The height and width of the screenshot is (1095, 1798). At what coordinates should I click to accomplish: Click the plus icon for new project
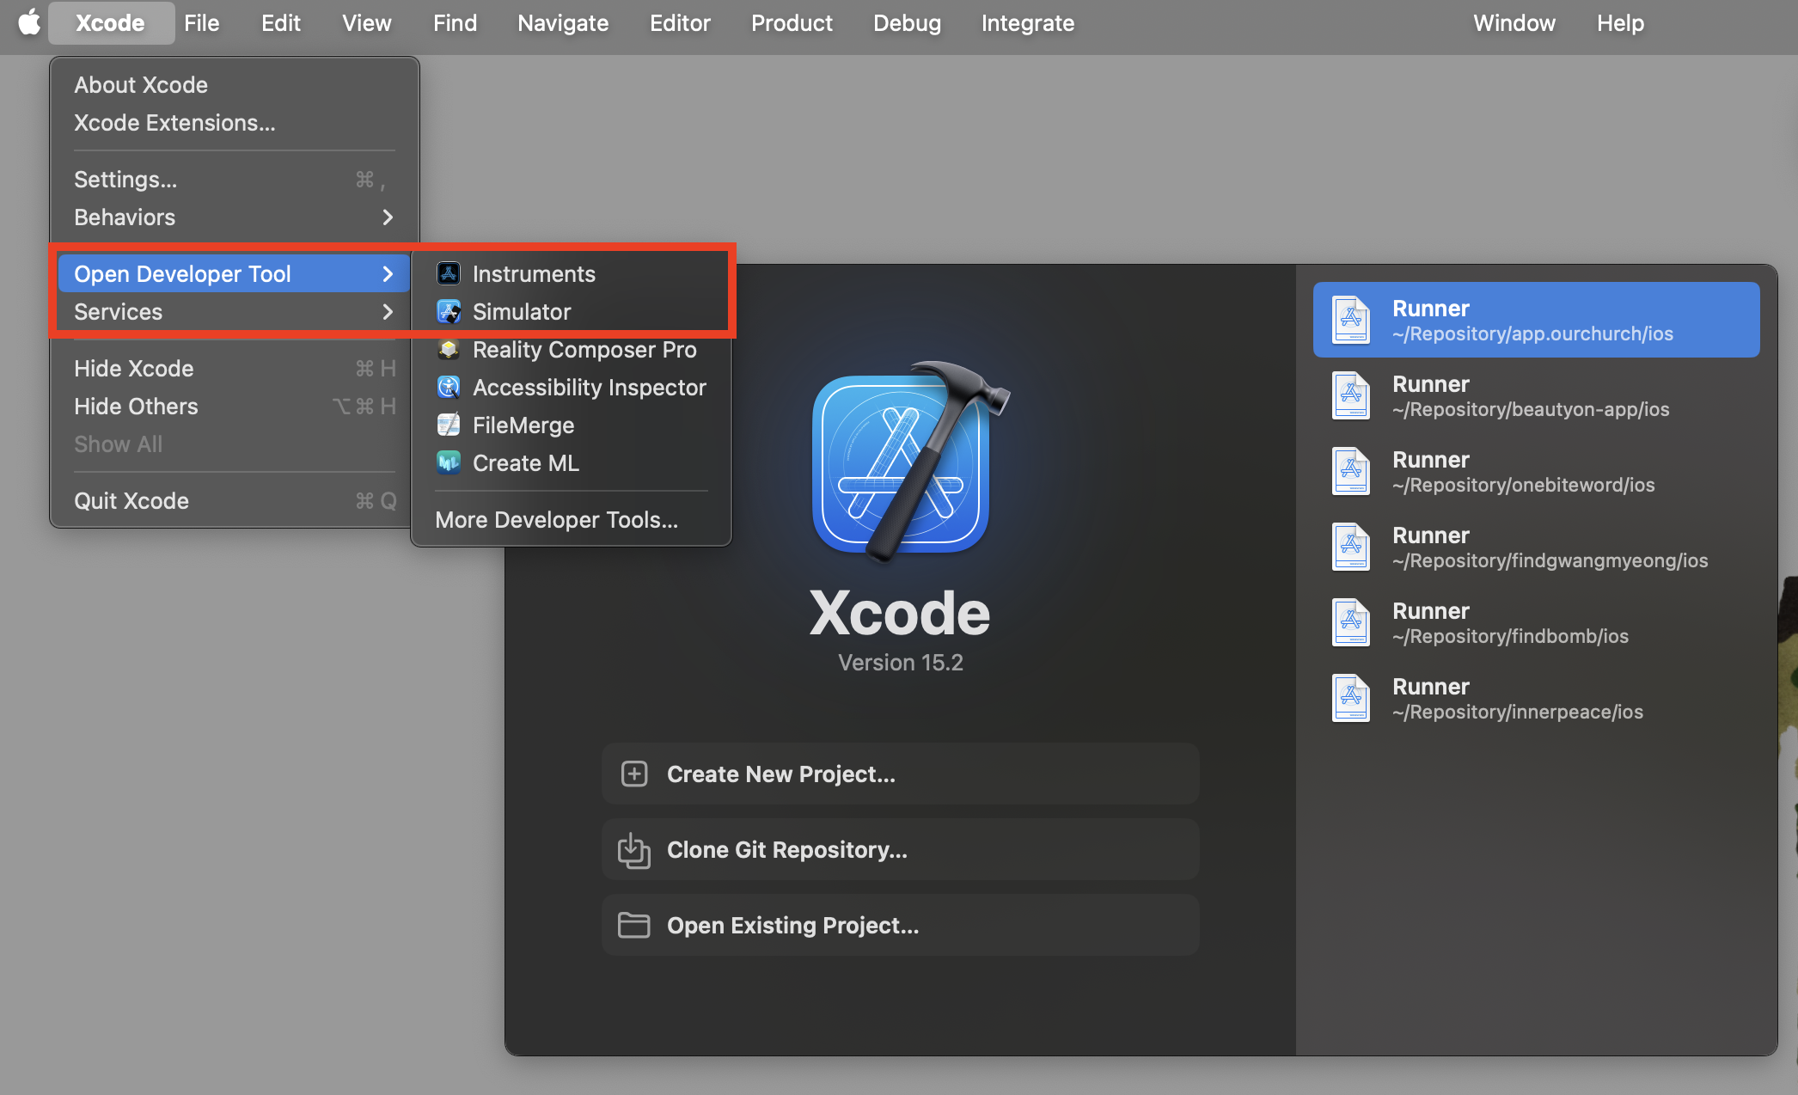[x=634, y=774]
